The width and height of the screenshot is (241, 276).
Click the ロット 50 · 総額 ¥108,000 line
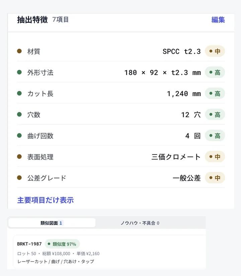(58, 254)
